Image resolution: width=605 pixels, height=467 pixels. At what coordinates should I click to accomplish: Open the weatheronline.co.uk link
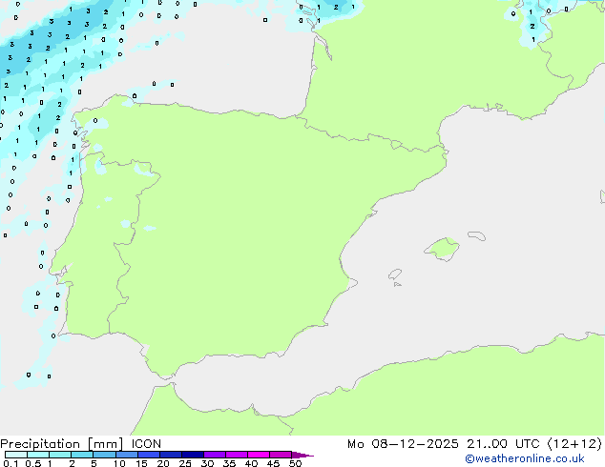point(525,458)
